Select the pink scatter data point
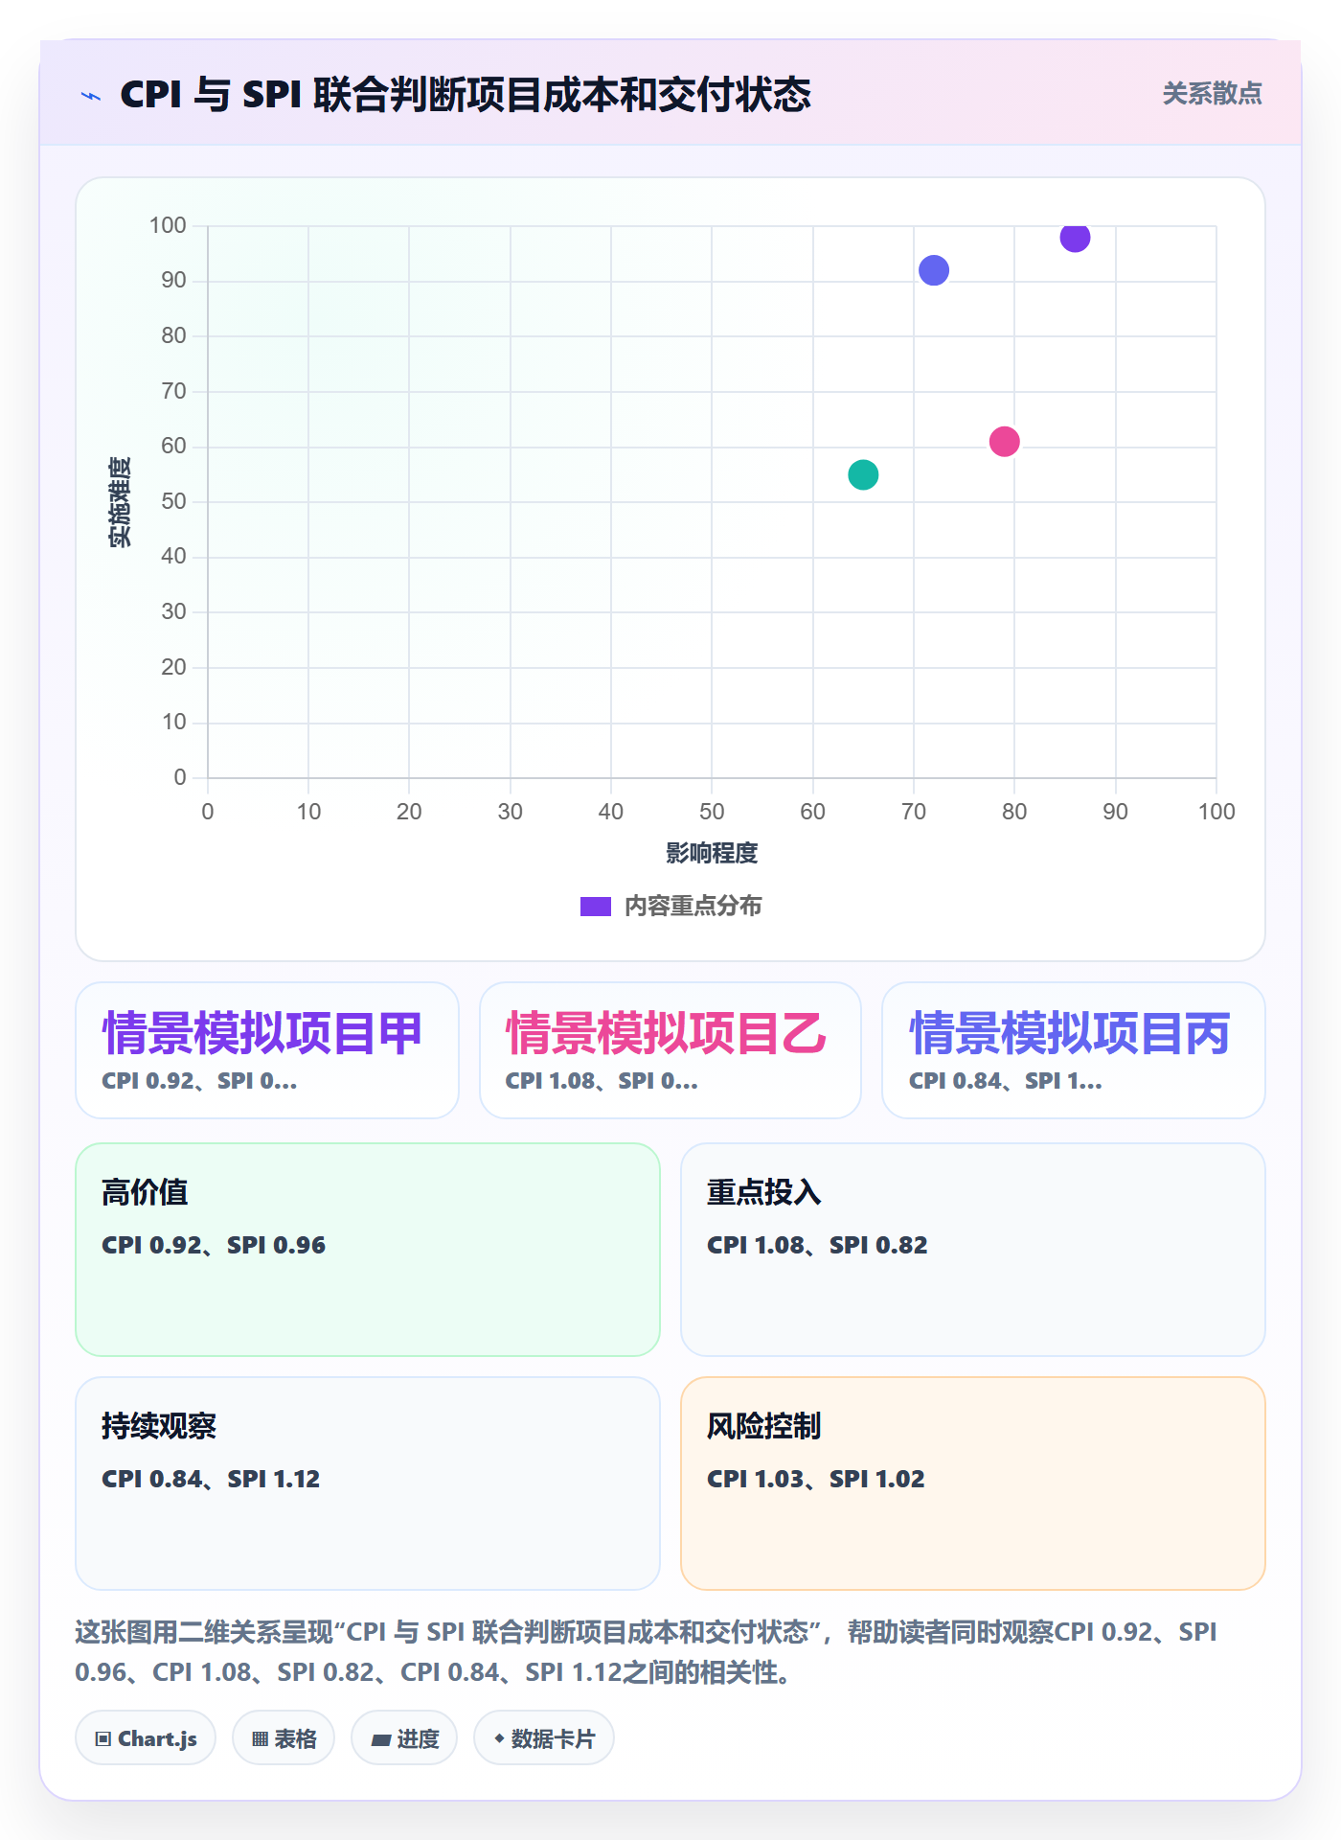This screenshot has width=1341, height=1840. click(x=1004, y=442)
